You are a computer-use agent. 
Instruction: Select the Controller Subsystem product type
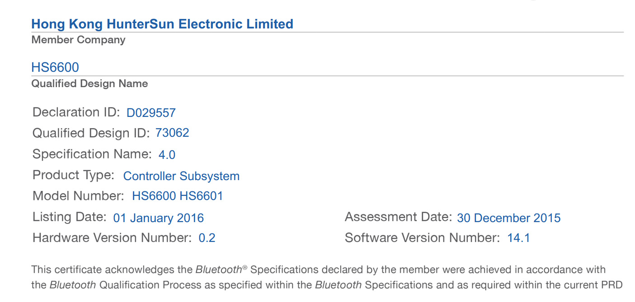coord(181,176)
